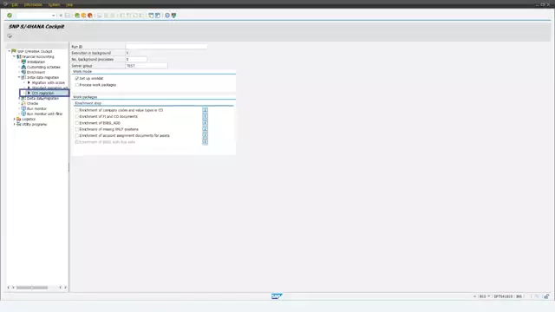
Task: Open info for company codes enrichment
Action: [205, 110]
